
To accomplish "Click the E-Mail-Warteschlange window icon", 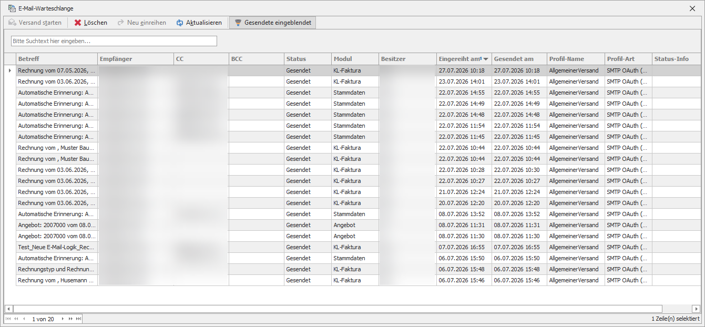I will (x=12, y=8).
